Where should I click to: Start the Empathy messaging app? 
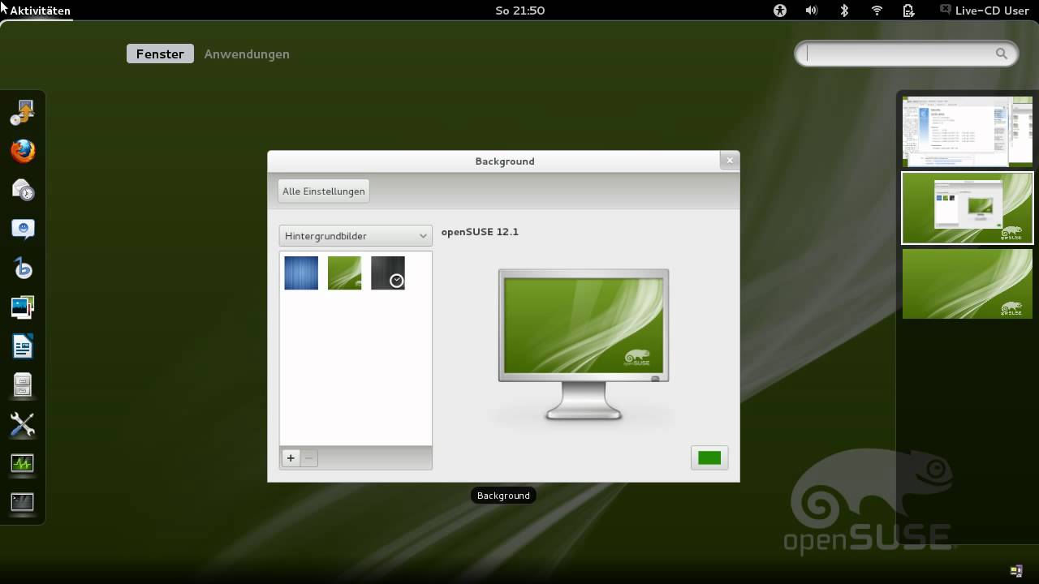(x=22, y=228)
